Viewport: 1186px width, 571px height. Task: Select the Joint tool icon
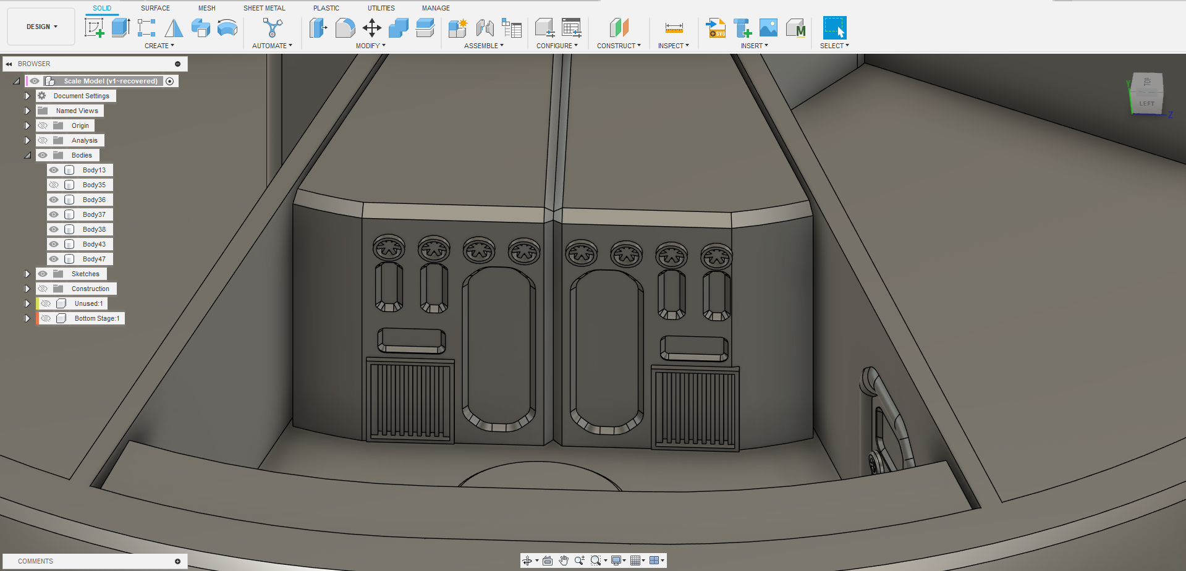(485, 28)
